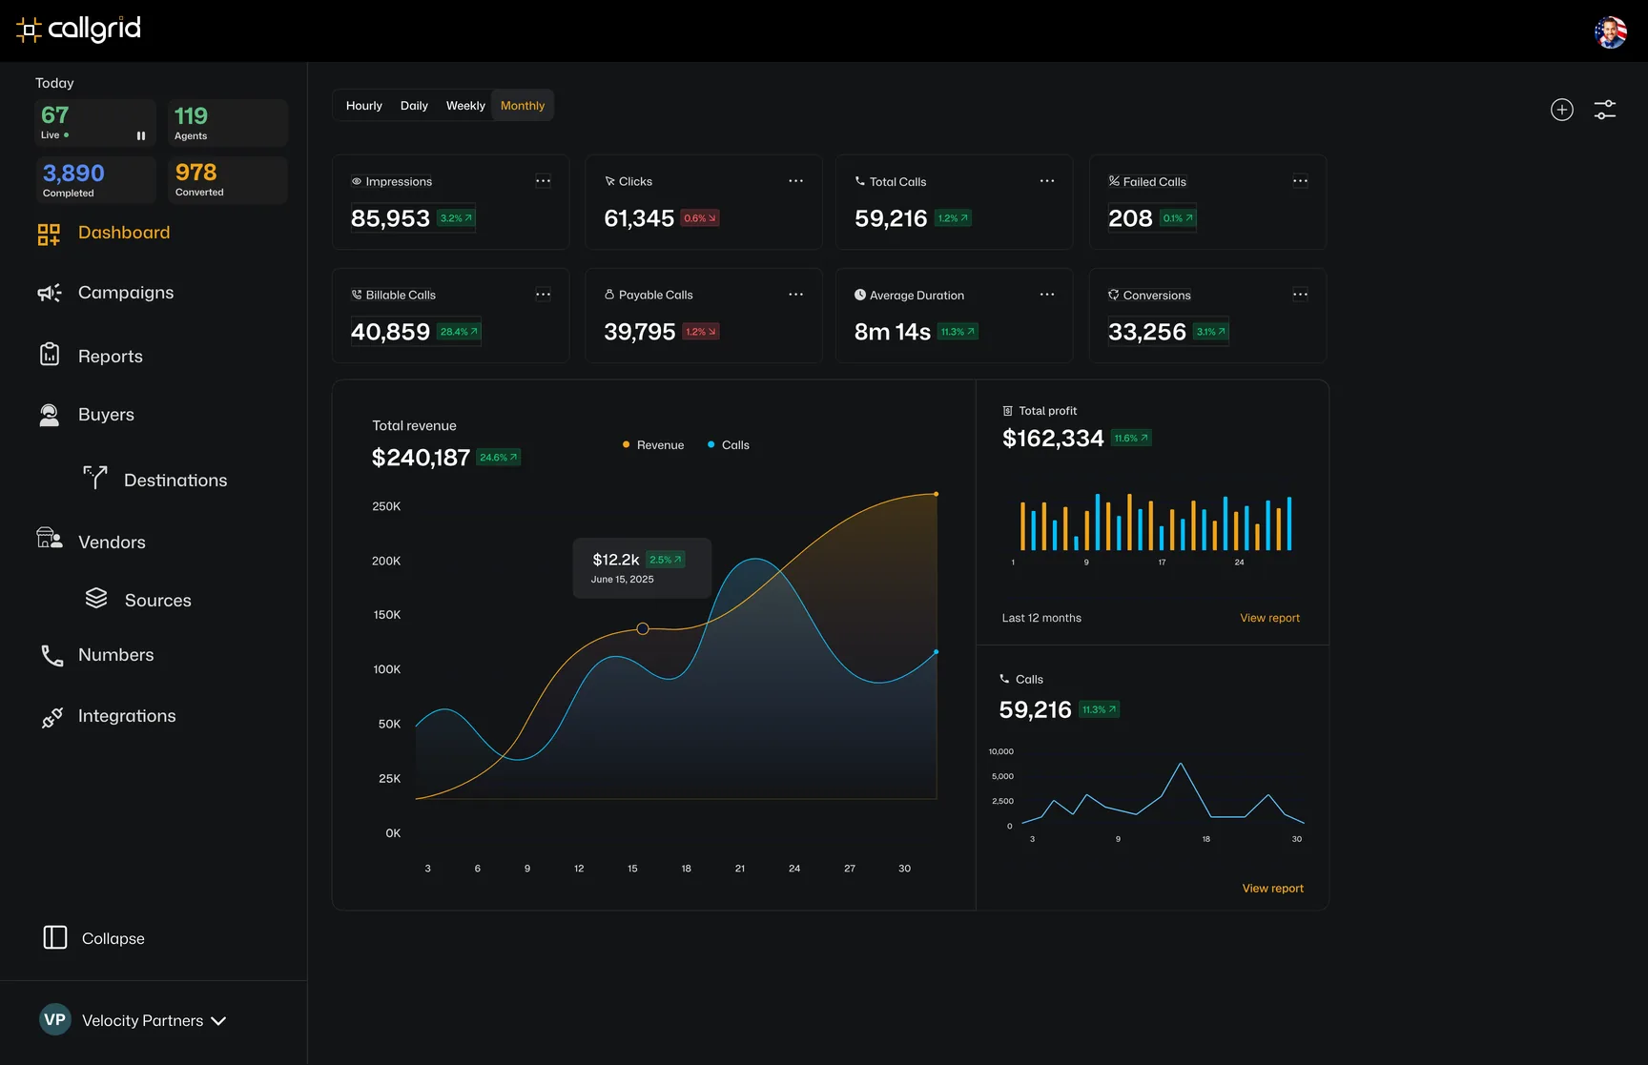Screen dimensions: 1648x1065
Task: Click the 67 Live counter
Action: pos(96,123)
